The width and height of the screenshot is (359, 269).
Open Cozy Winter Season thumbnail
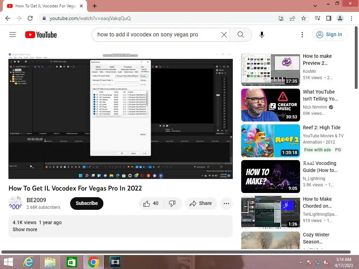(271, 240)
